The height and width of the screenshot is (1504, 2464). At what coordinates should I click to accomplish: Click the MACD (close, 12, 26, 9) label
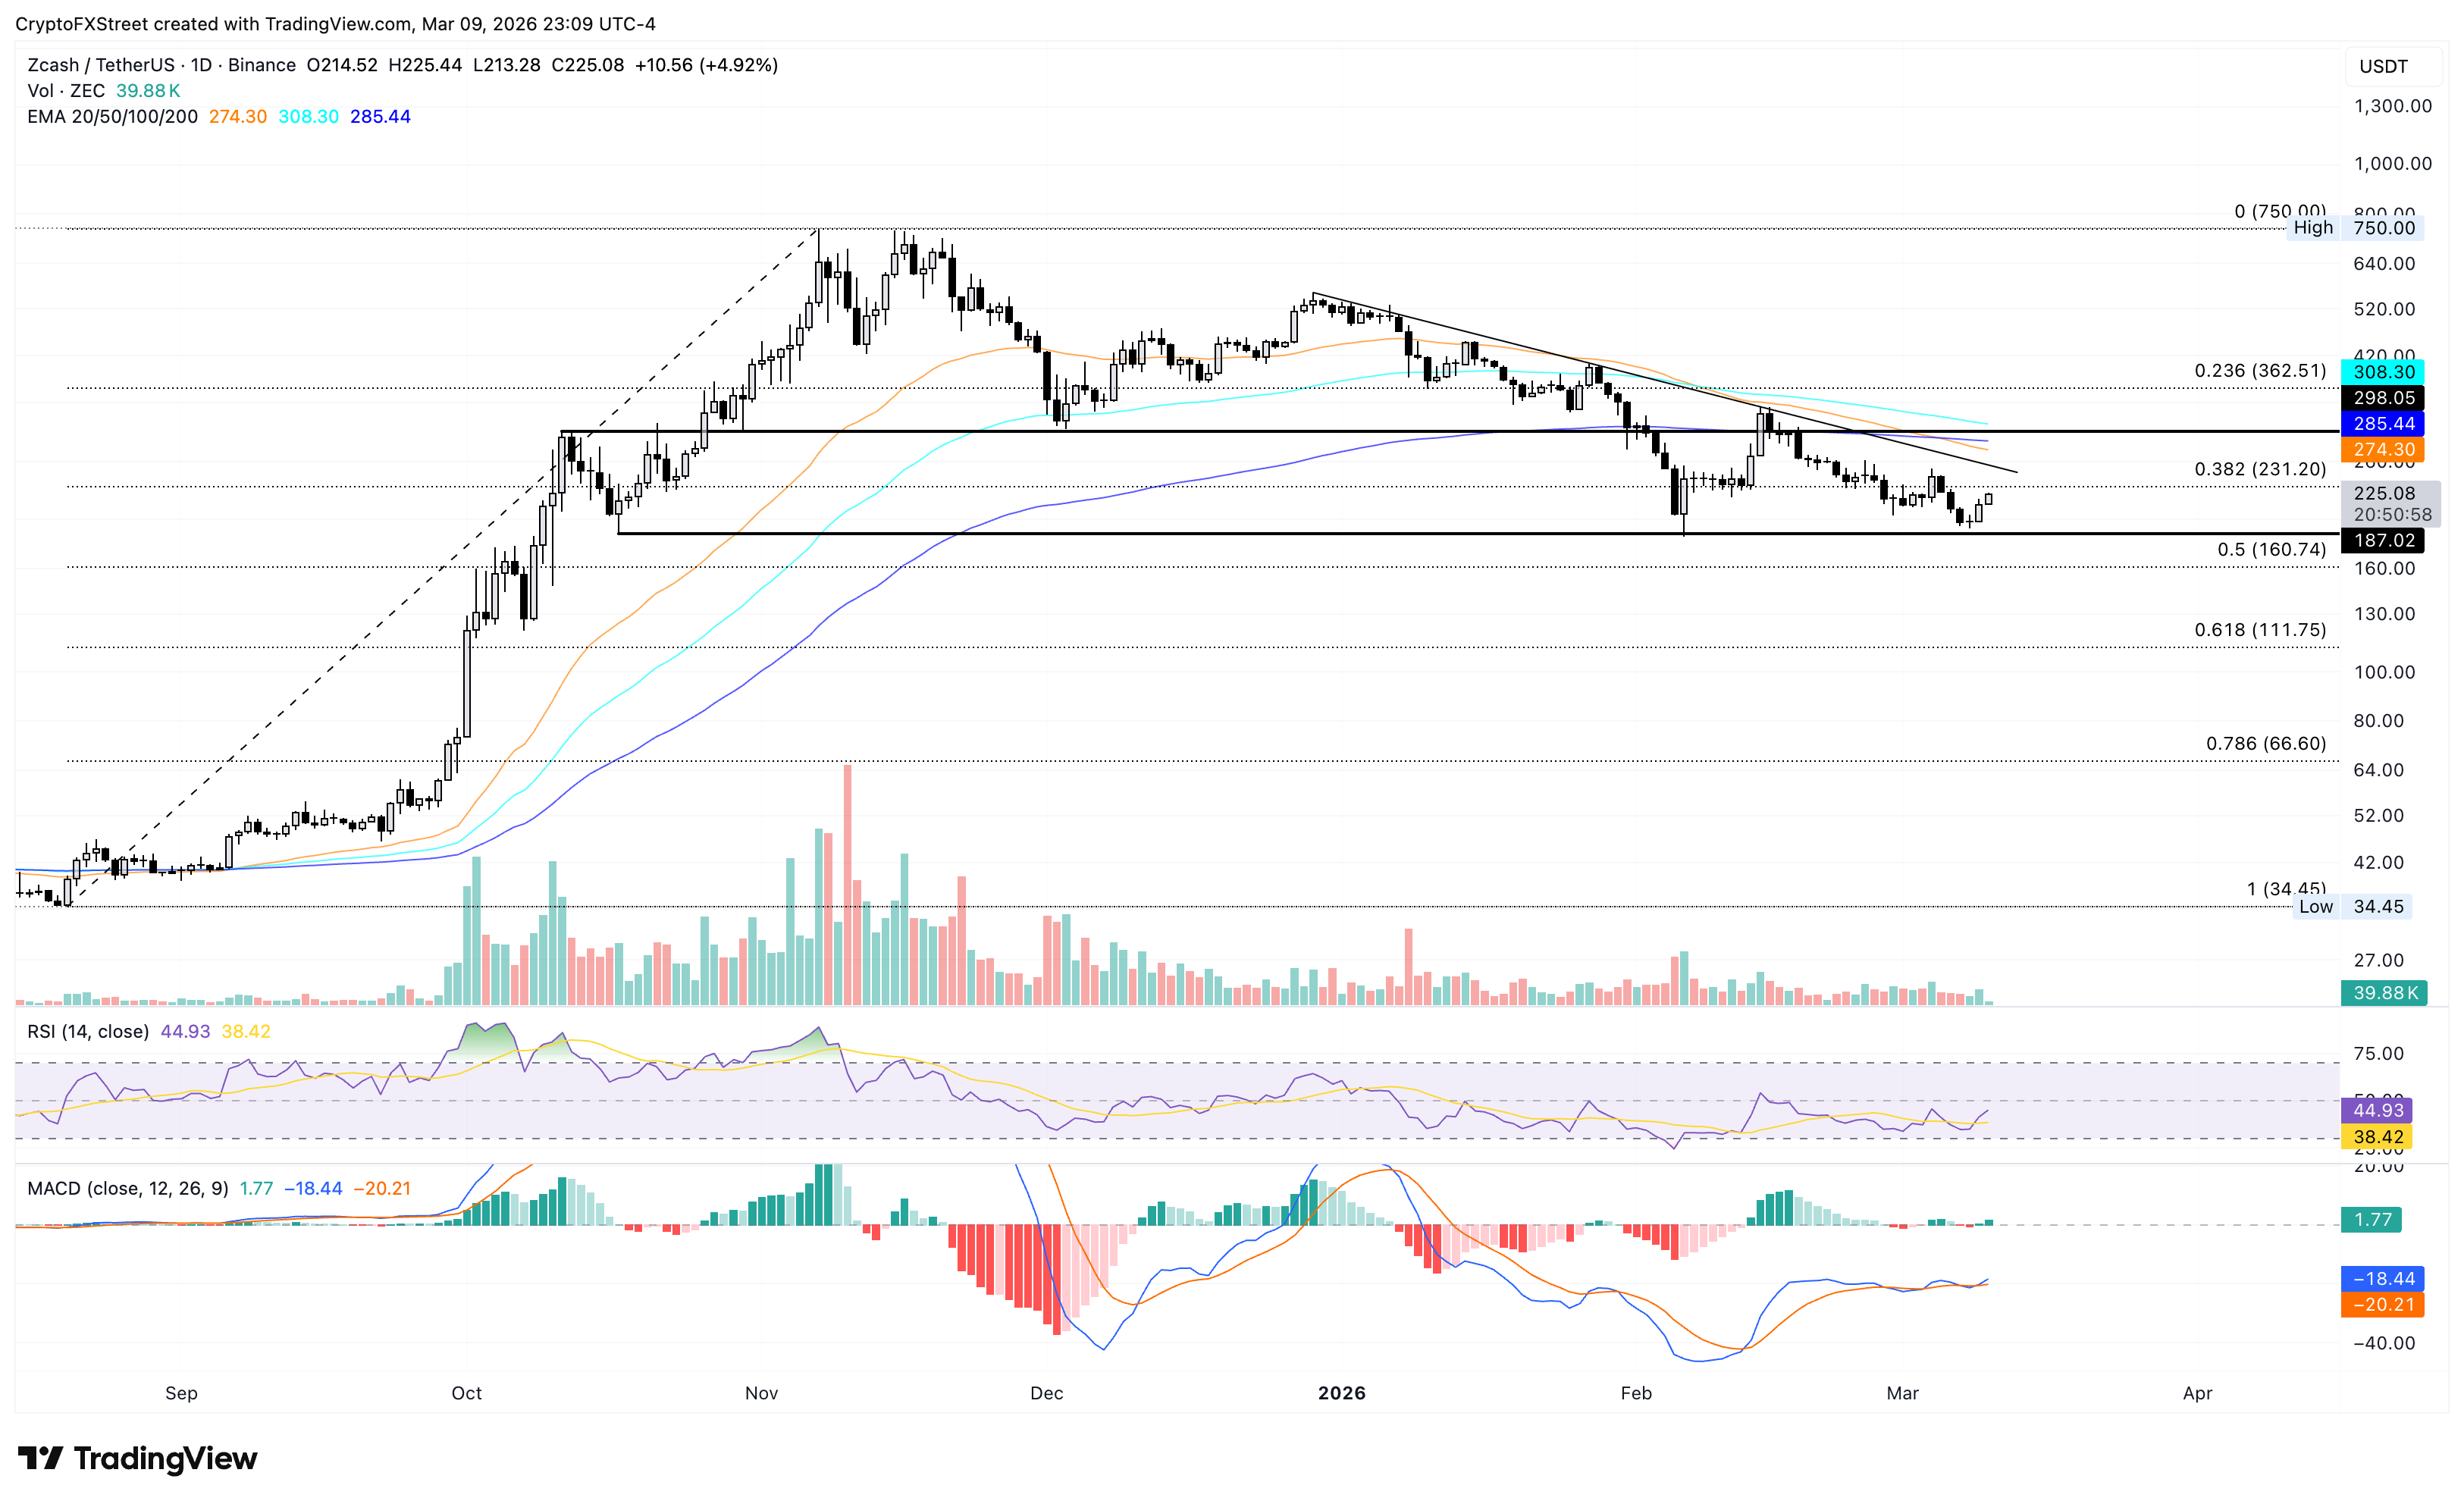[127, 1188]
